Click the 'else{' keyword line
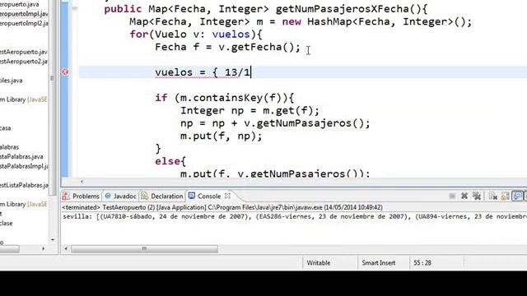 170,161
